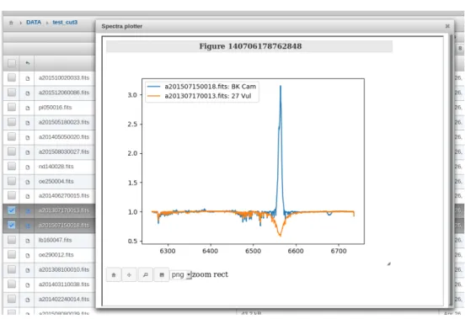Click file icon of a201308100010.fits
Screen dimensions: 465x319
[28, 270]
